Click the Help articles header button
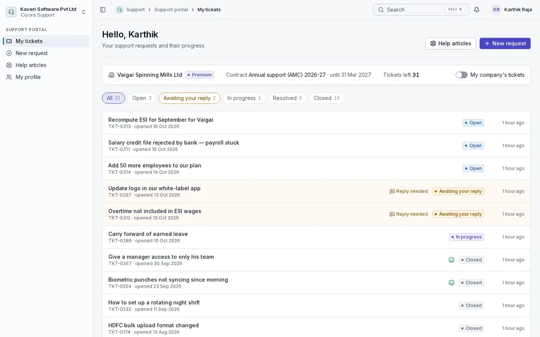Screen dimensions: 540x337 click(450, 44)
